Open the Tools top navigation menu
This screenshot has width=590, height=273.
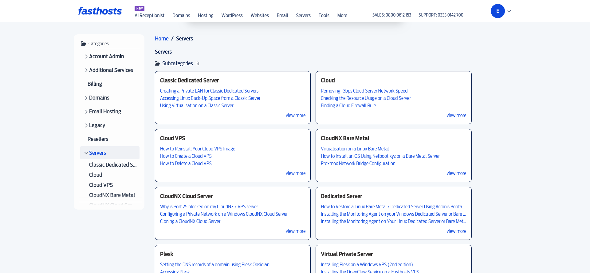324,15
